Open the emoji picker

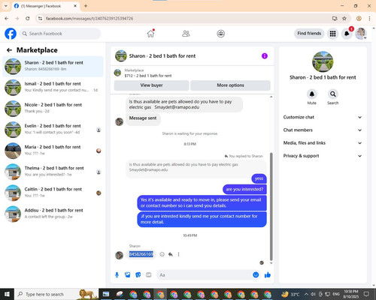pyautogui.click(x=256, y=275)
